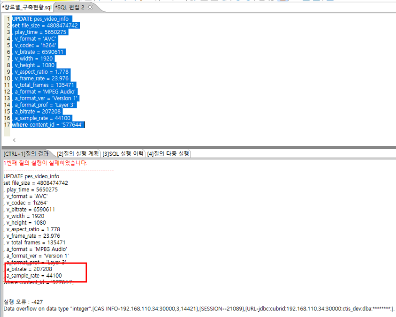Switch to 질의 다중 실행 tab
Screen dimensions: 396x317
tap(168, 154)
